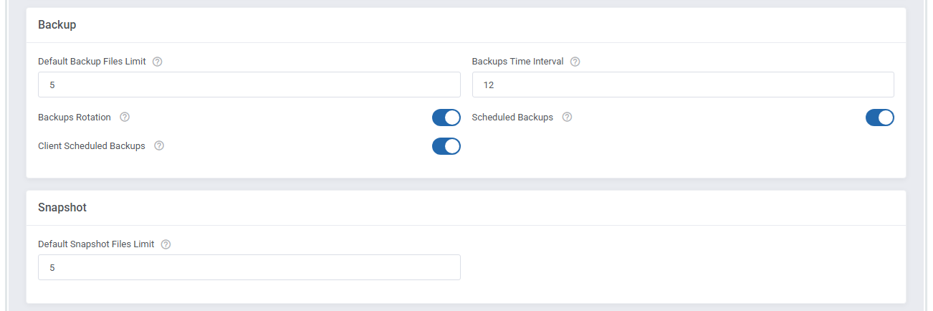Image resolution: width=933 pixels, height=311 pixels.
Task: Turn off the Scheduled Backups switch
Action: (879, 118)
